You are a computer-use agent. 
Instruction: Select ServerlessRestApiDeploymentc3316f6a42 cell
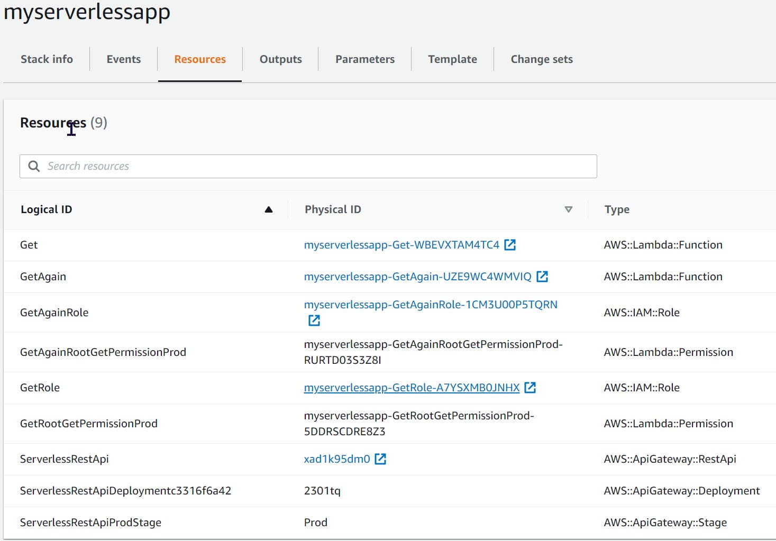[x=125, y=491]
